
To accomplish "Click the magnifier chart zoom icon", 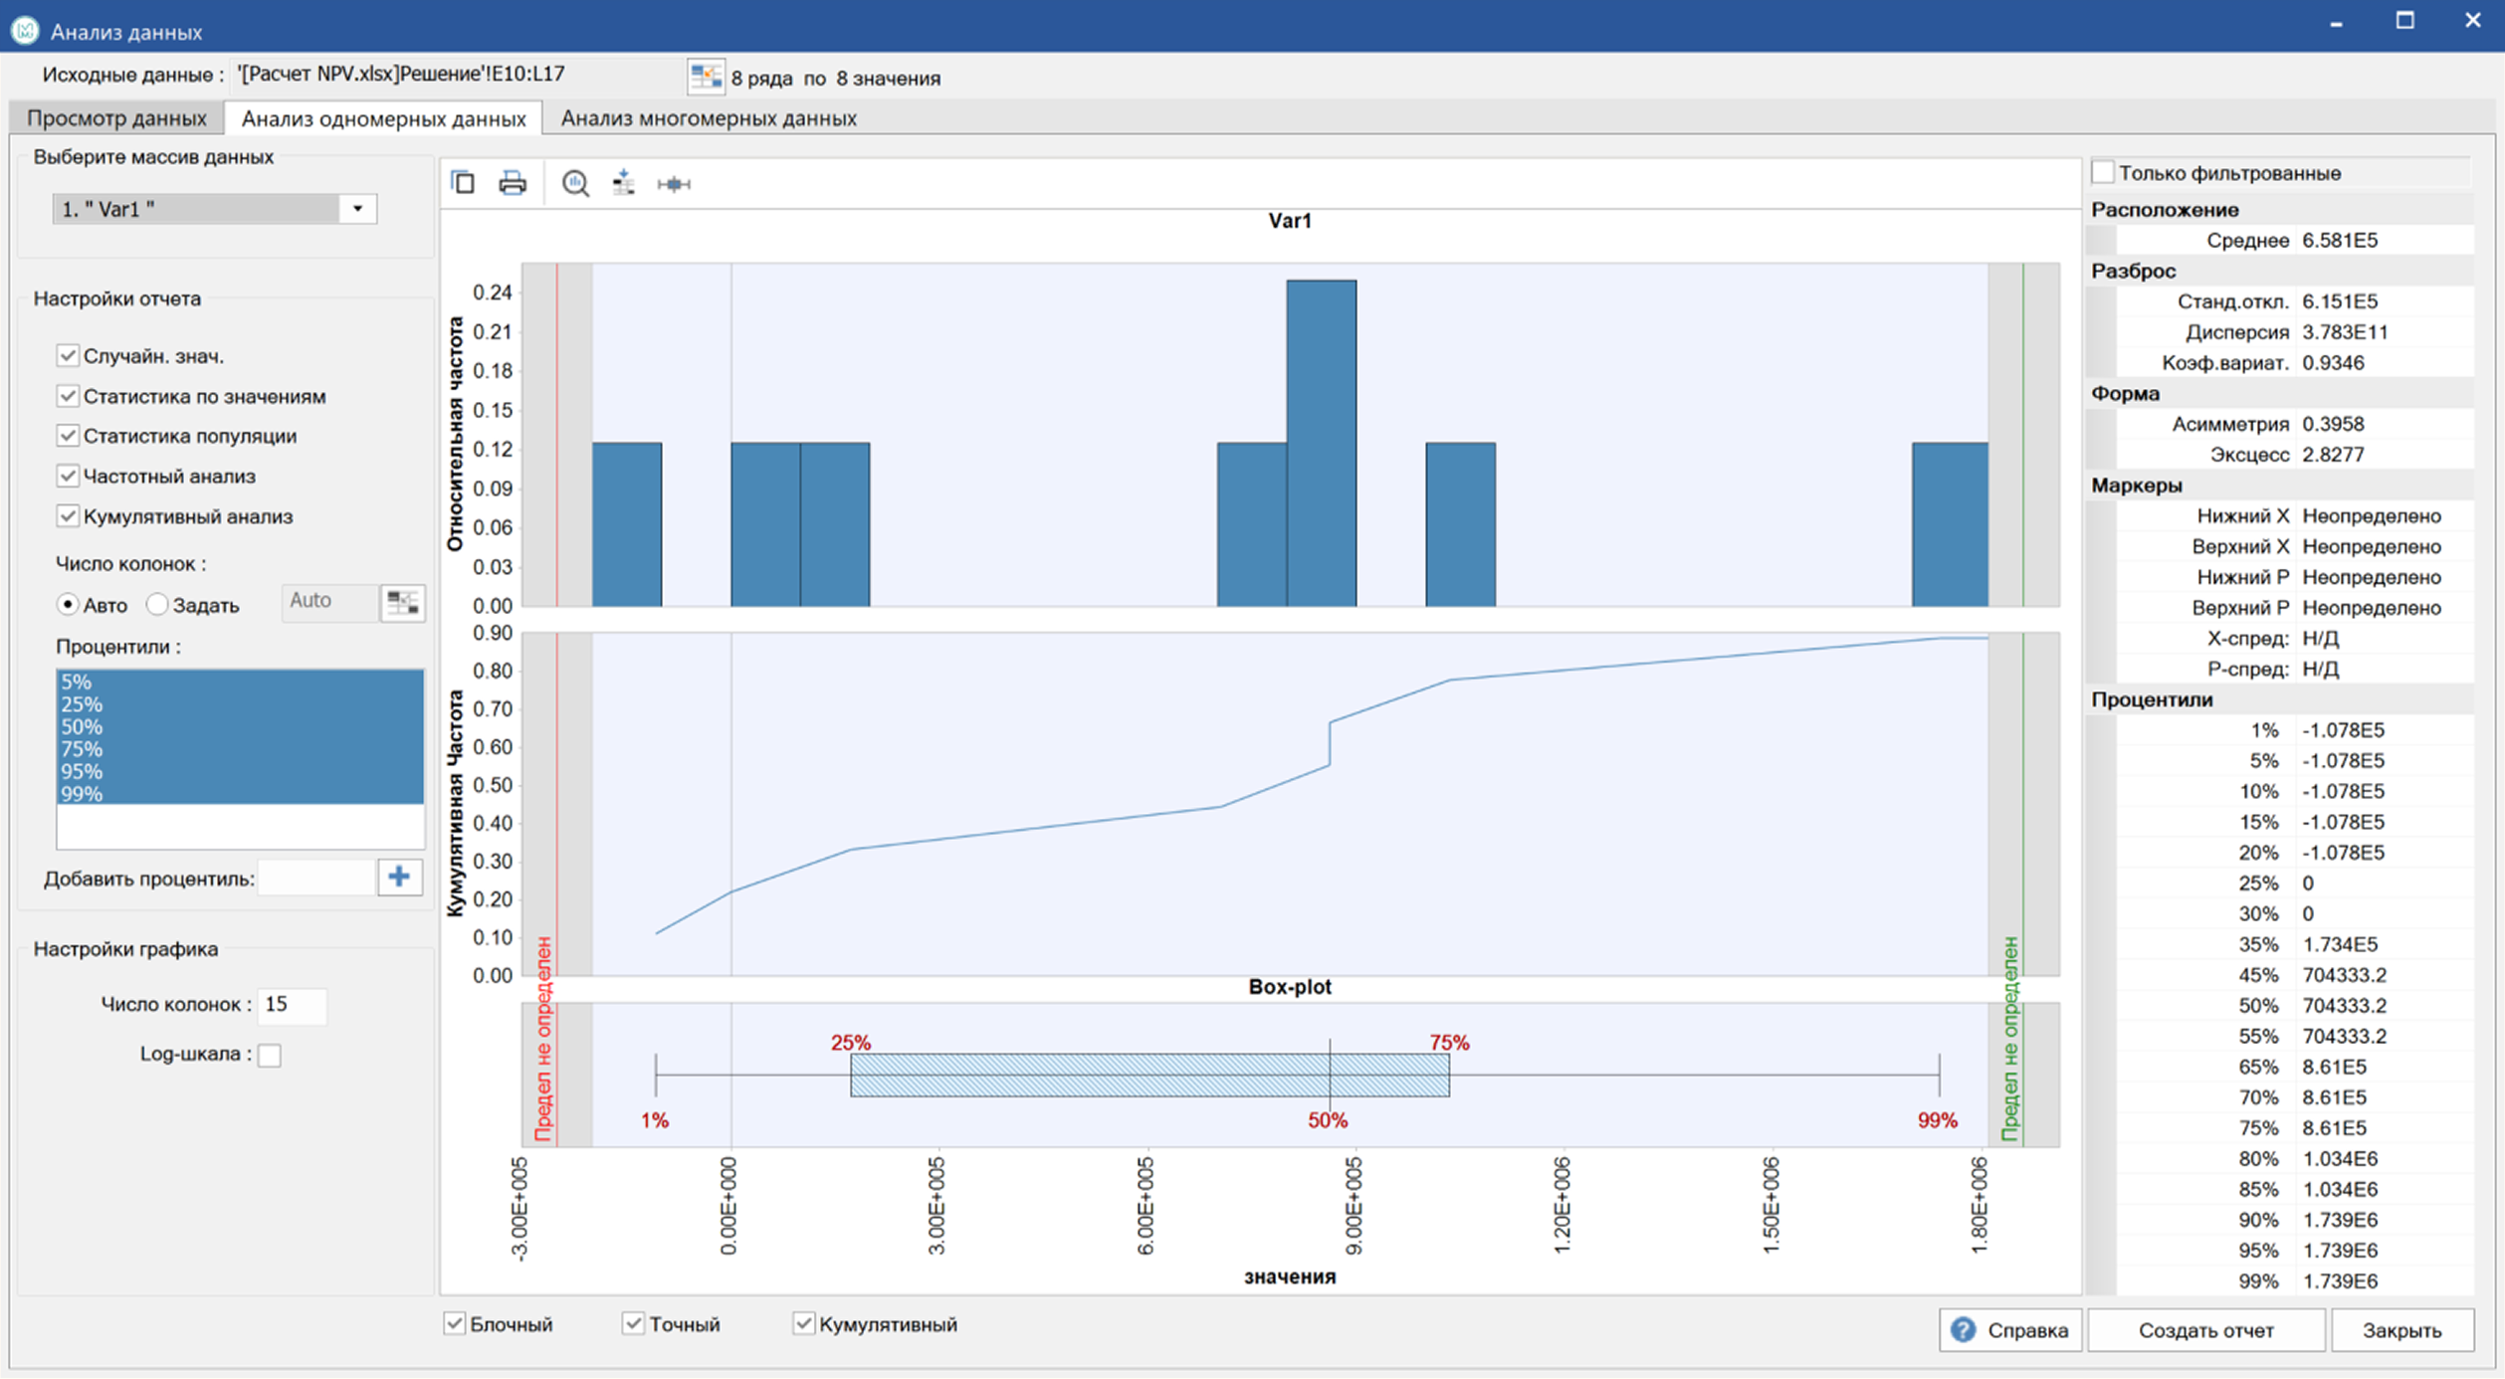I will pos(575,183).
